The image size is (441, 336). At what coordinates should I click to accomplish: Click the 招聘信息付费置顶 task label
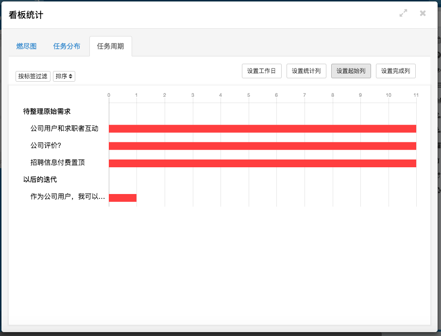pyautogui.click(x=58, y=162)
